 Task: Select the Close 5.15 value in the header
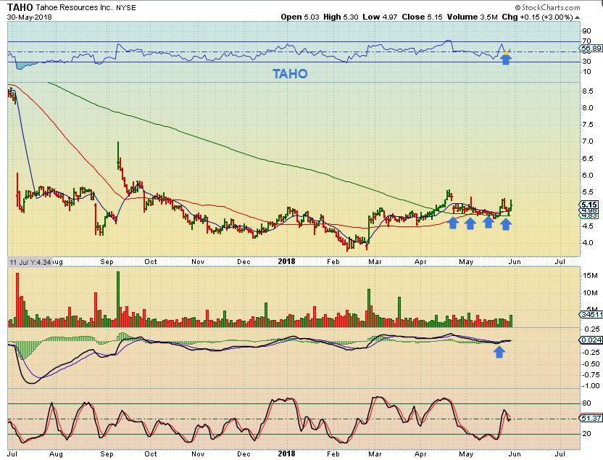pos(423,17)
